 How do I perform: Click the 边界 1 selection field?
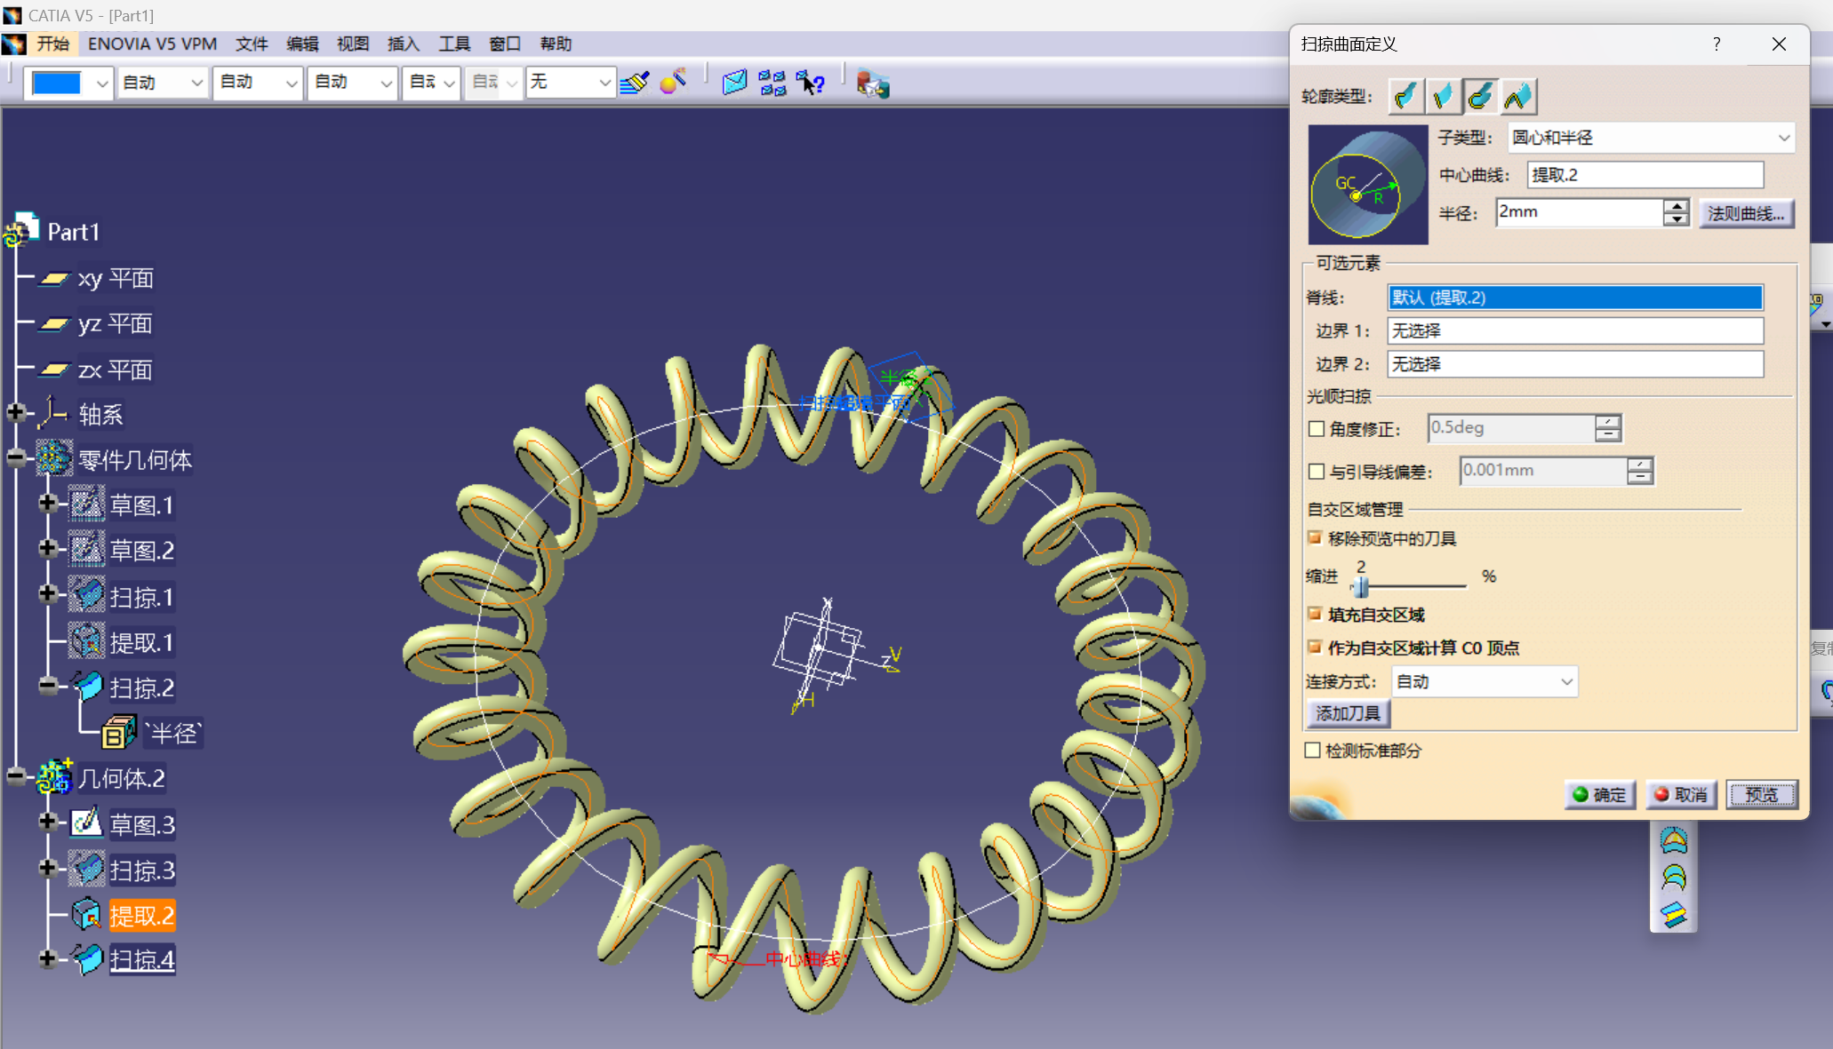click(x=1574, y=330)
